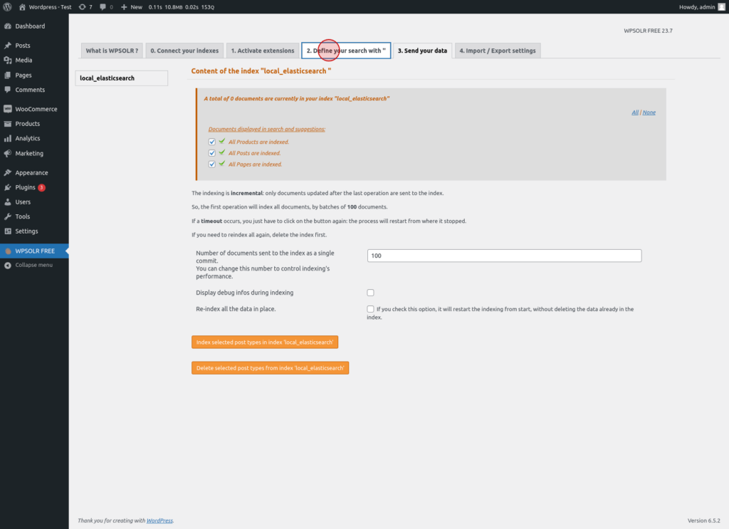Click the All link to select all
729x529 pixels.
(x=635, y=112)
